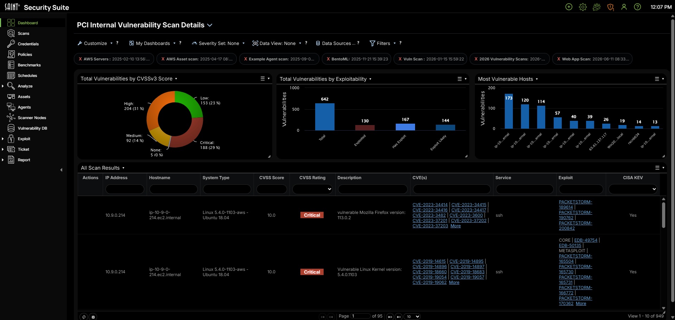Open the Data View menu

tap(277, 43)
